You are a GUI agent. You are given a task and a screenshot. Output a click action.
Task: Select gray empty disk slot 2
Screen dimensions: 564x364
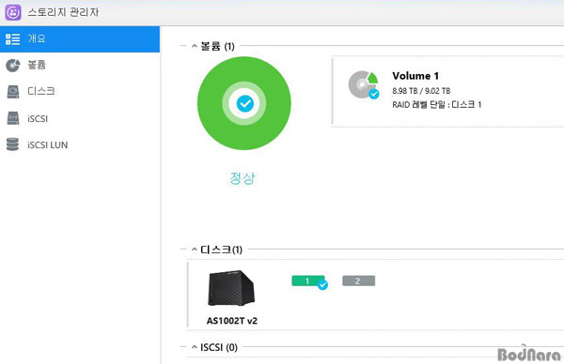click(359, 281)
